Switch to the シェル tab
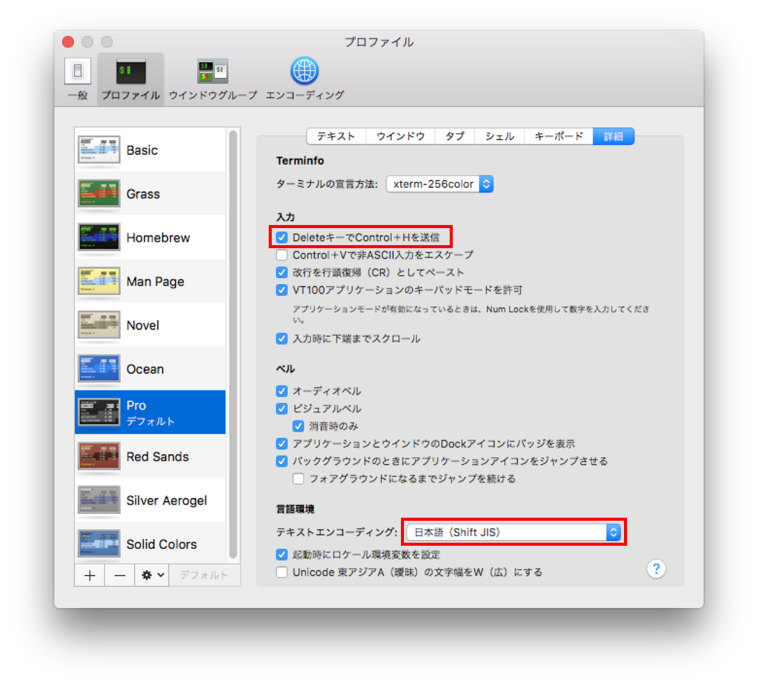This screenshot has height=686, width=758. [500, 136]
